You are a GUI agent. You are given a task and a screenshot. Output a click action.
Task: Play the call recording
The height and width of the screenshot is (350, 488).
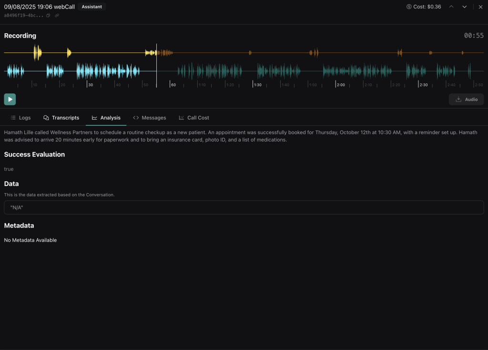(10, 99)
